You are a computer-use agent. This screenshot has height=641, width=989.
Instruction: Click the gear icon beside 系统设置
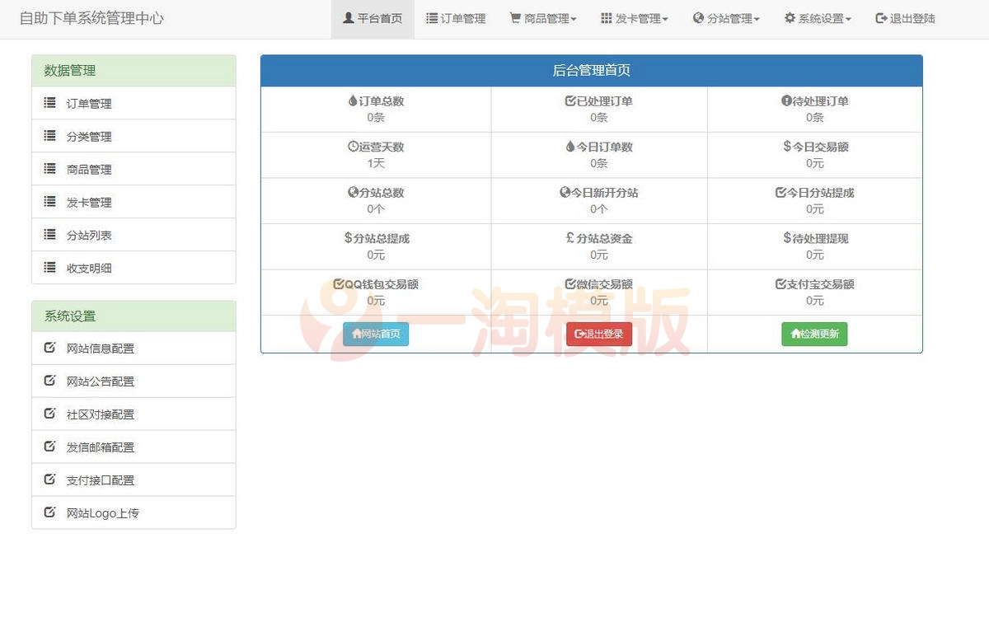coord(789,18)
